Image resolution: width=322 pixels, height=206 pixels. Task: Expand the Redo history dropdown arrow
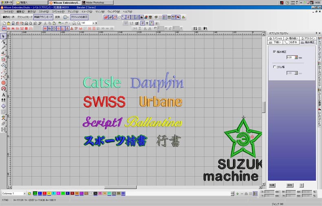[69, 23]
